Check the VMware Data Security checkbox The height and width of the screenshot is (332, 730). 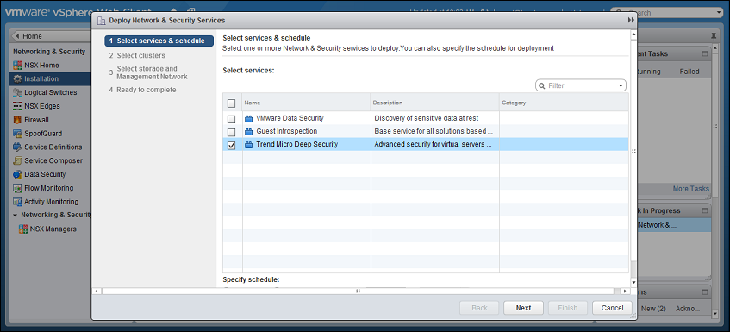pyautogui.click(x=231, y=119)
